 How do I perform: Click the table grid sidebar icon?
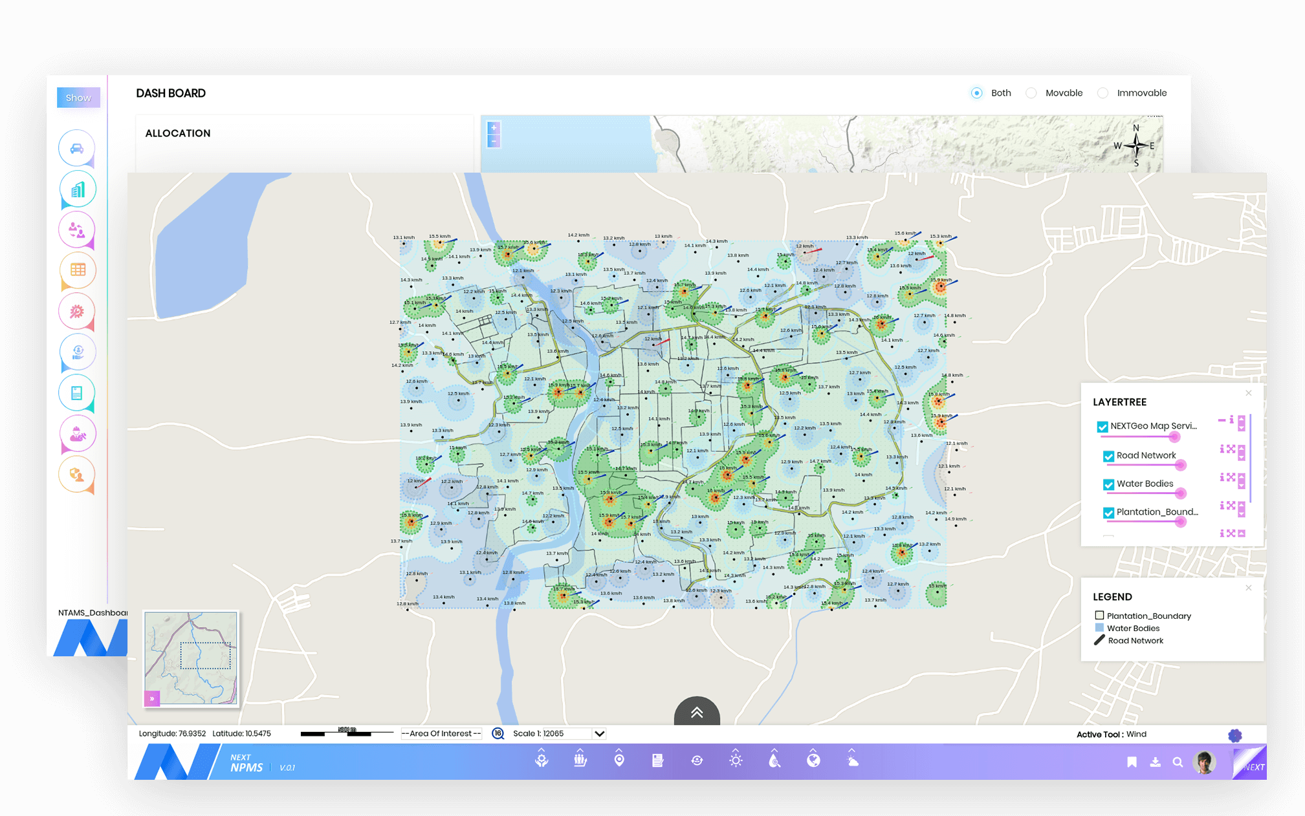point(77,270)
